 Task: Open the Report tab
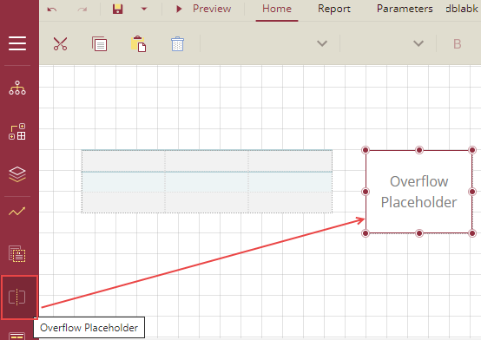[x=334, y=9]
